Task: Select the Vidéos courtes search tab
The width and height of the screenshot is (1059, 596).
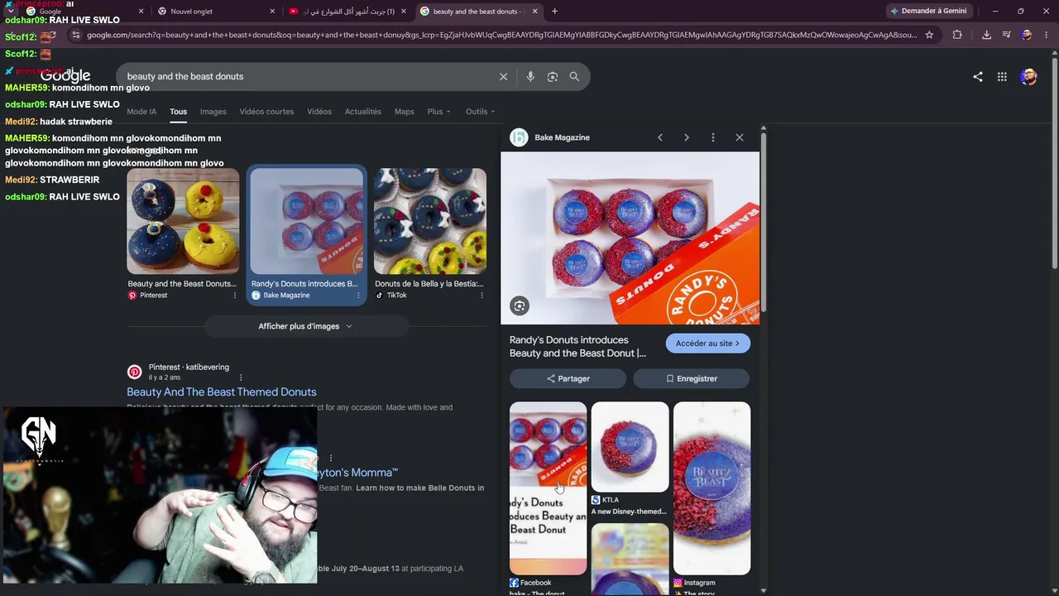Action: (x=266, y=112)
